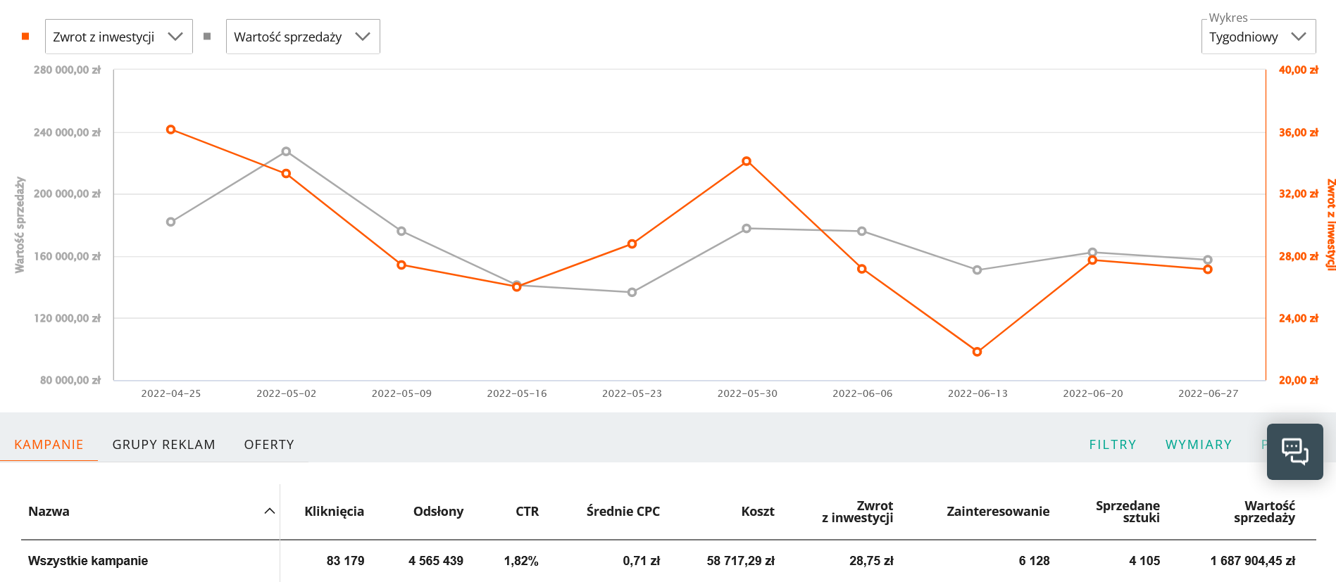Click the orange data point for 2022-06-13

point(977,352)
